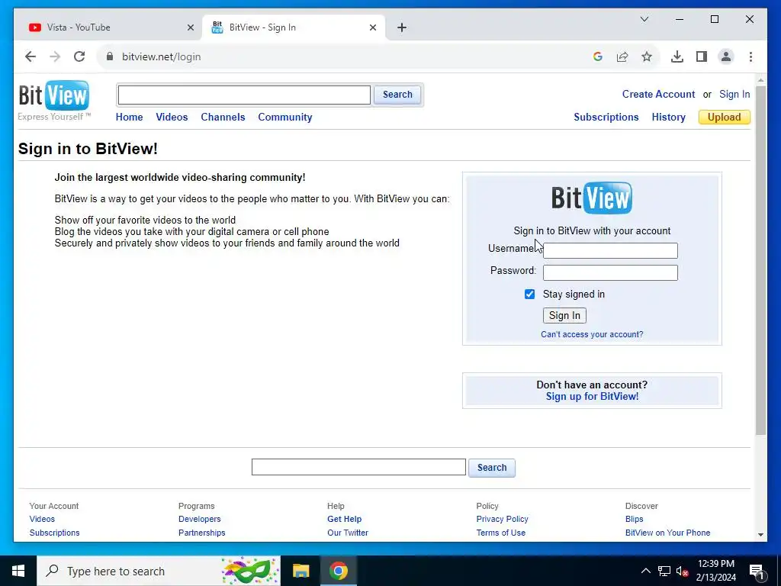Image resolution: width=781 pixels, height=586 pixels.
Task: Click the Chrome profile avatar icon
Action: point(726,56)
